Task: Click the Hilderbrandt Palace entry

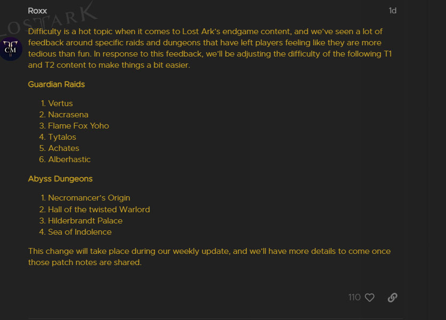Action: click(85, 221)
